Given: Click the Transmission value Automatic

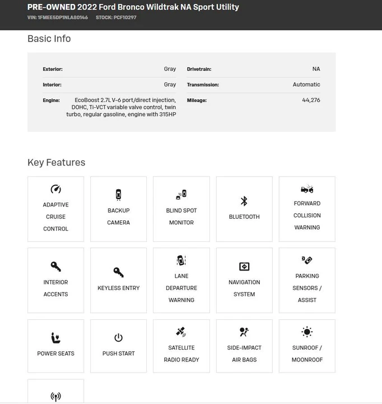Looking at the screenshot, I should [306, 84].
